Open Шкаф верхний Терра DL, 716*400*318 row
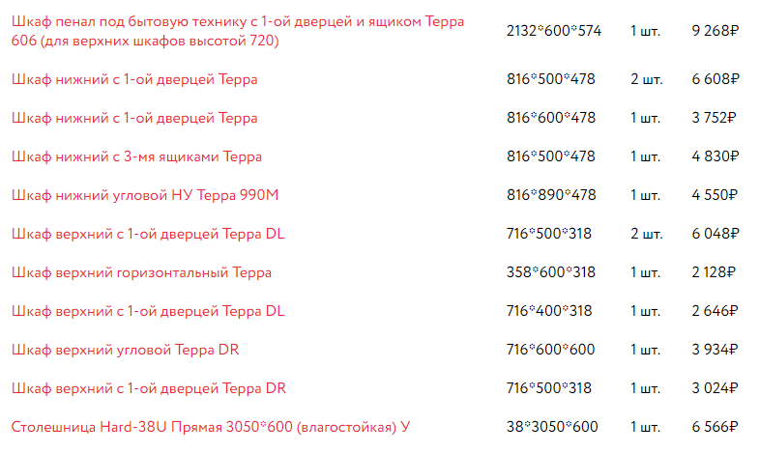The width and height of the screenshot is (759, 453). click(148, 311)
